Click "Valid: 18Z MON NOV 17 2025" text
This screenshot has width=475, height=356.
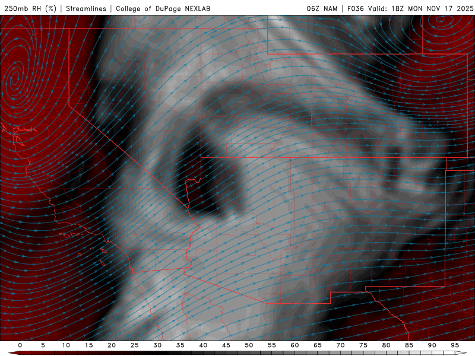tap(420, 8)
